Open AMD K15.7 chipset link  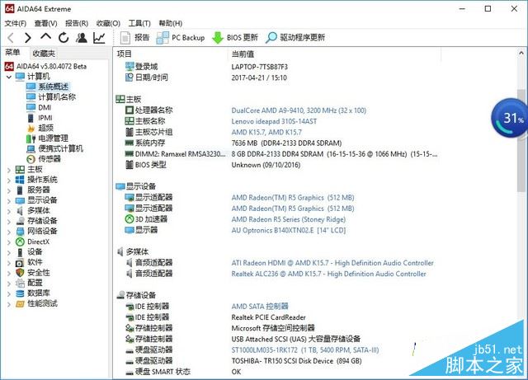click(266, 132)
